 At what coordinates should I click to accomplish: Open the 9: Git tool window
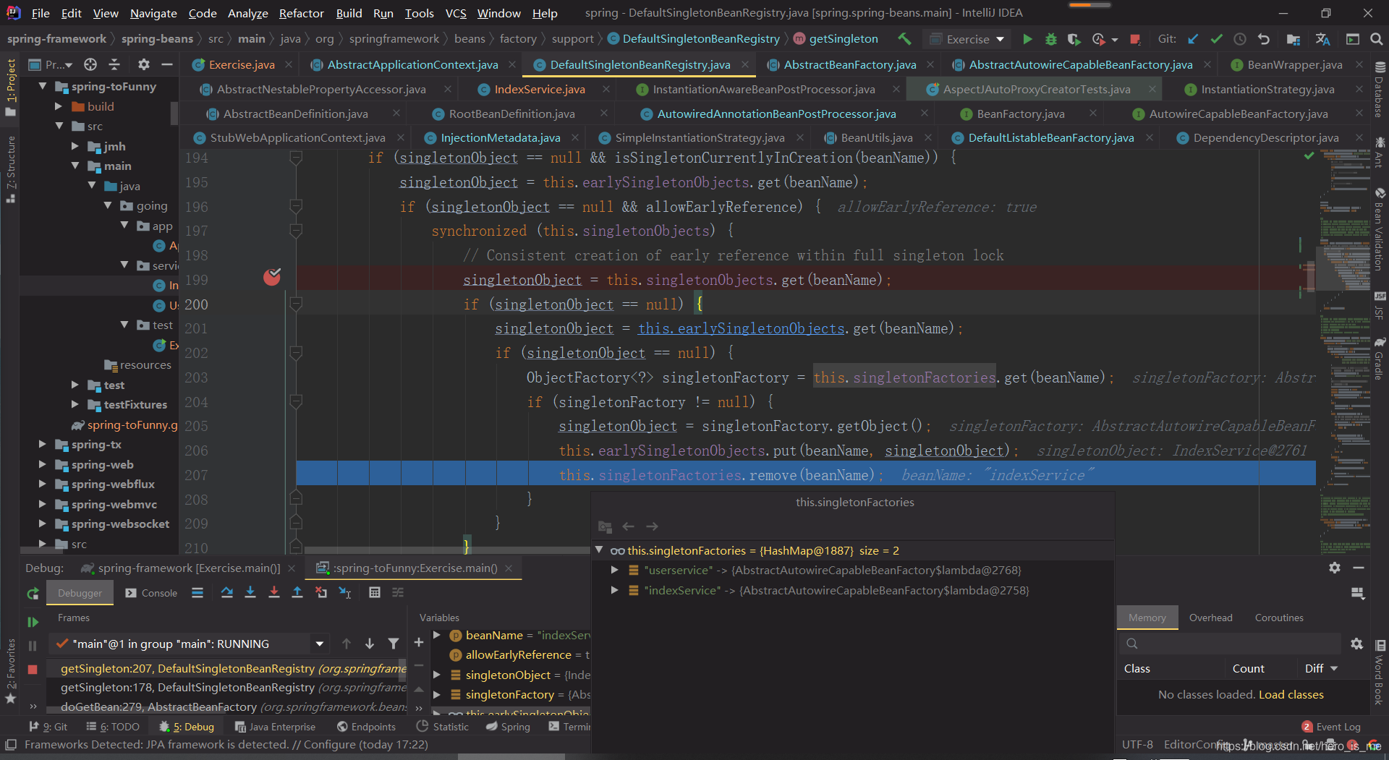click(48, 727)
